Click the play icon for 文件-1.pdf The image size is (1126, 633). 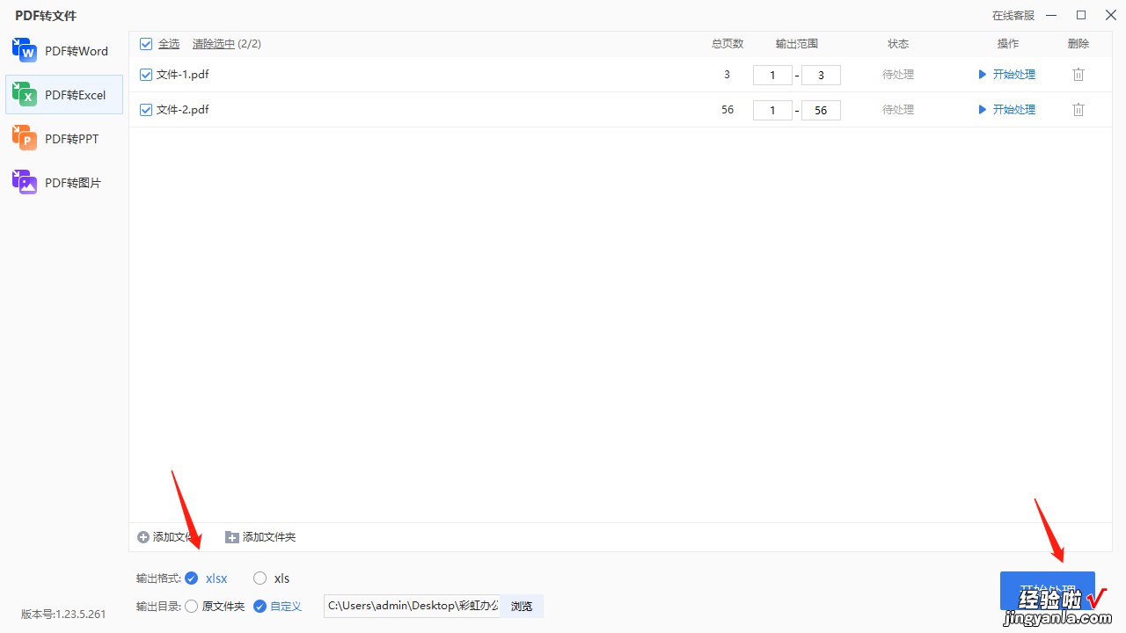pyautogui.click(x=983, y=75)
